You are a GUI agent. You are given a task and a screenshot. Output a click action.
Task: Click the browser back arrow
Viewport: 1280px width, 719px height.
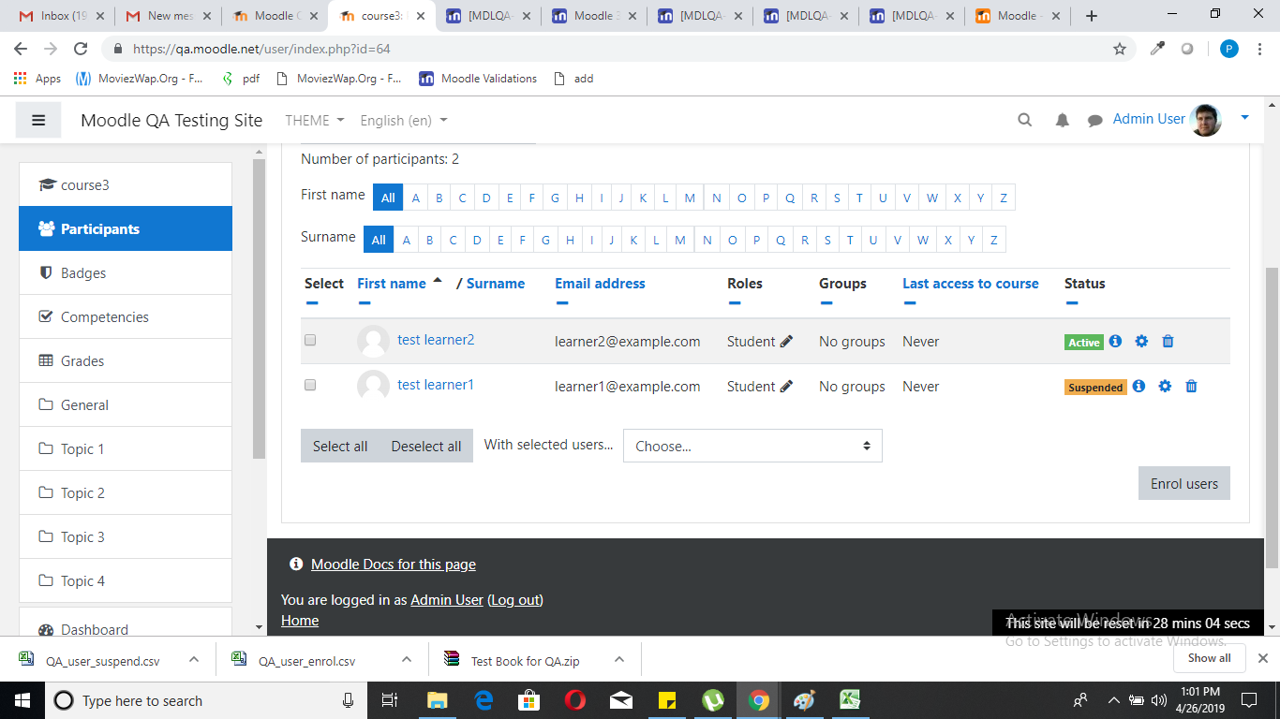(x=21, y=49)
